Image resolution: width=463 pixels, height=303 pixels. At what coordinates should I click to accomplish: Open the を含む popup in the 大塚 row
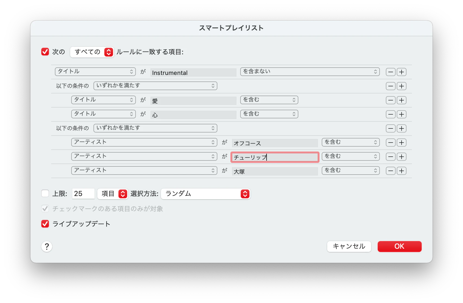351,170
